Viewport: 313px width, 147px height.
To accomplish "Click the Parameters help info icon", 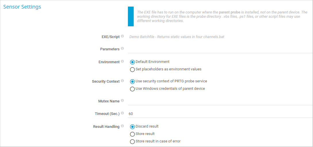I will [122, 49].
